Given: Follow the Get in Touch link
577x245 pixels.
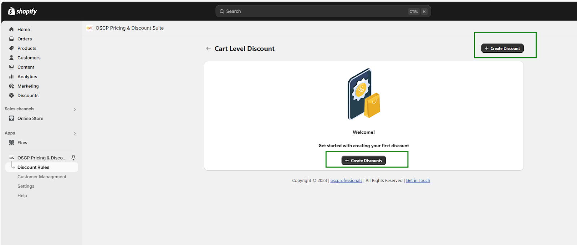Looking at the screenshot, I should pyautogui.click(x=418, y=180).
